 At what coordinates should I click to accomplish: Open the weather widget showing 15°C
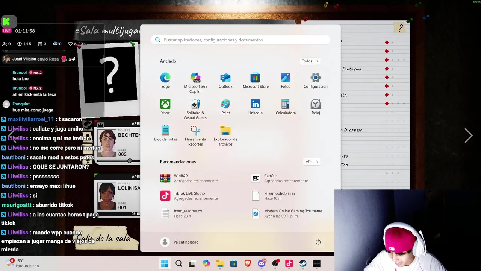pos(23,263)
